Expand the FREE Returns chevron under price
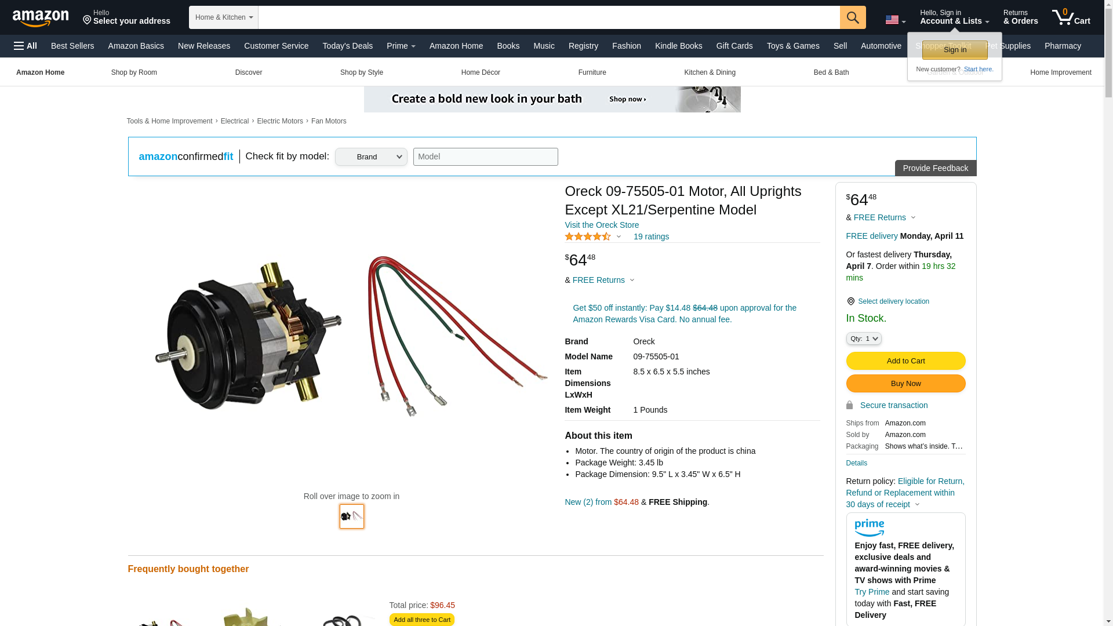The height and width of the screenshot is (626, 1113). pyautogui.click(x=632, y=281)
